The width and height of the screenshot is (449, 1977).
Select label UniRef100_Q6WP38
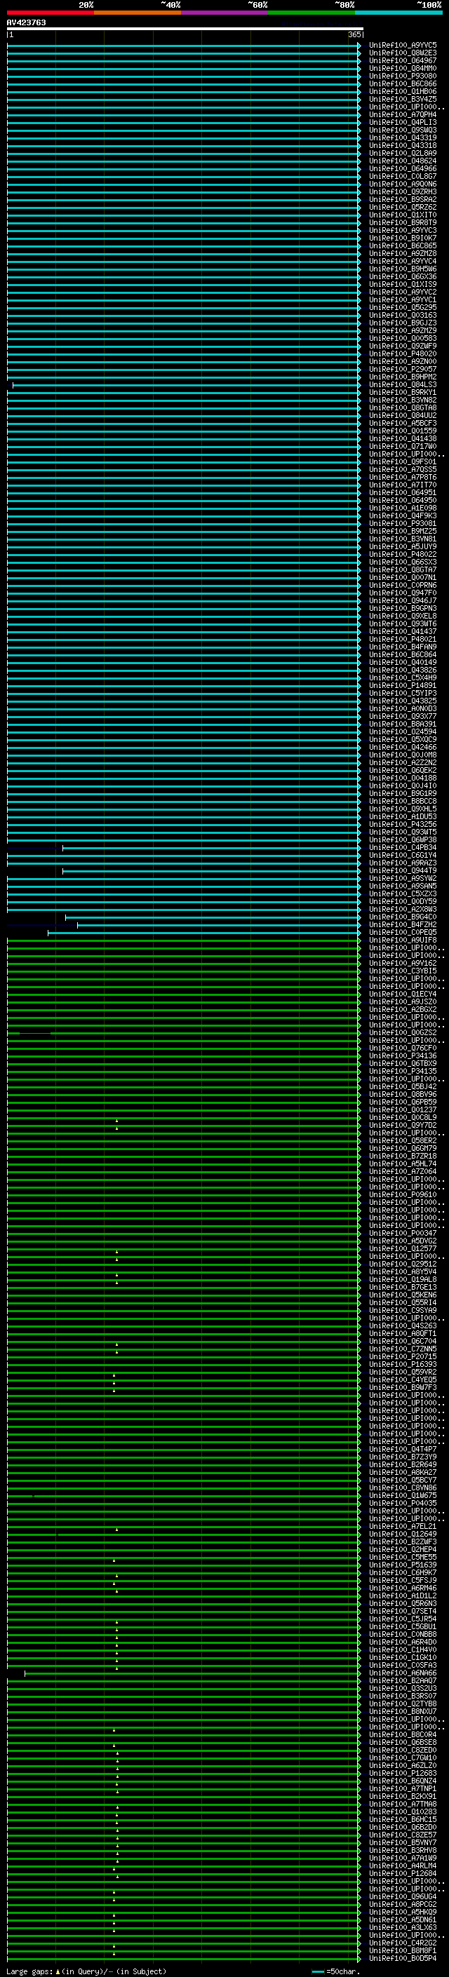(x=403, y=839)
